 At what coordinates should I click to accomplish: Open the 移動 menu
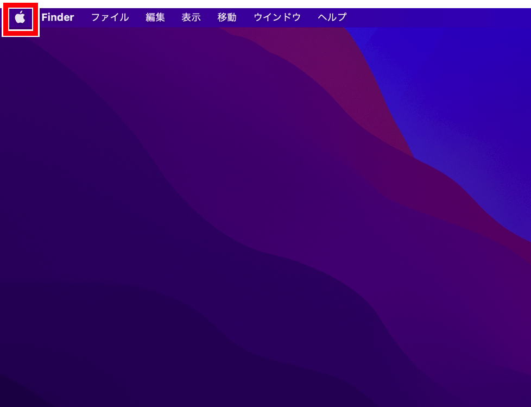click(x=227, y=17)
